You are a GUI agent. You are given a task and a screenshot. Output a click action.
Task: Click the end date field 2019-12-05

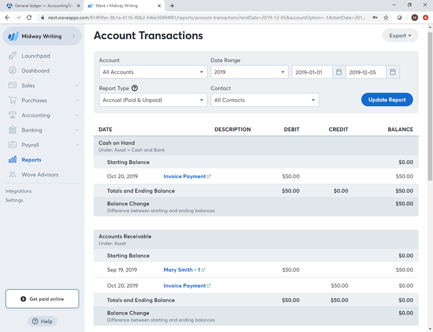pos(365,72)
